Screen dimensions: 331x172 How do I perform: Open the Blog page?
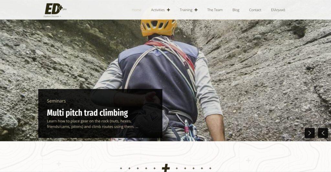coord(236,10)
